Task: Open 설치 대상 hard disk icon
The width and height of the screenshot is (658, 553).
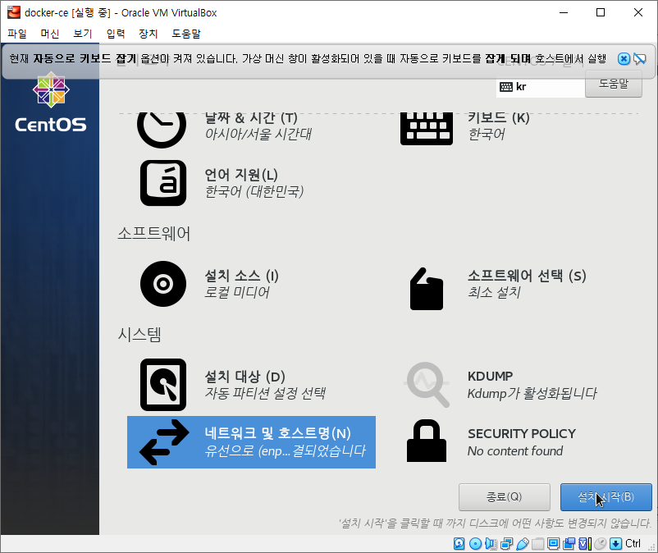Action: [x=163, y=384]
